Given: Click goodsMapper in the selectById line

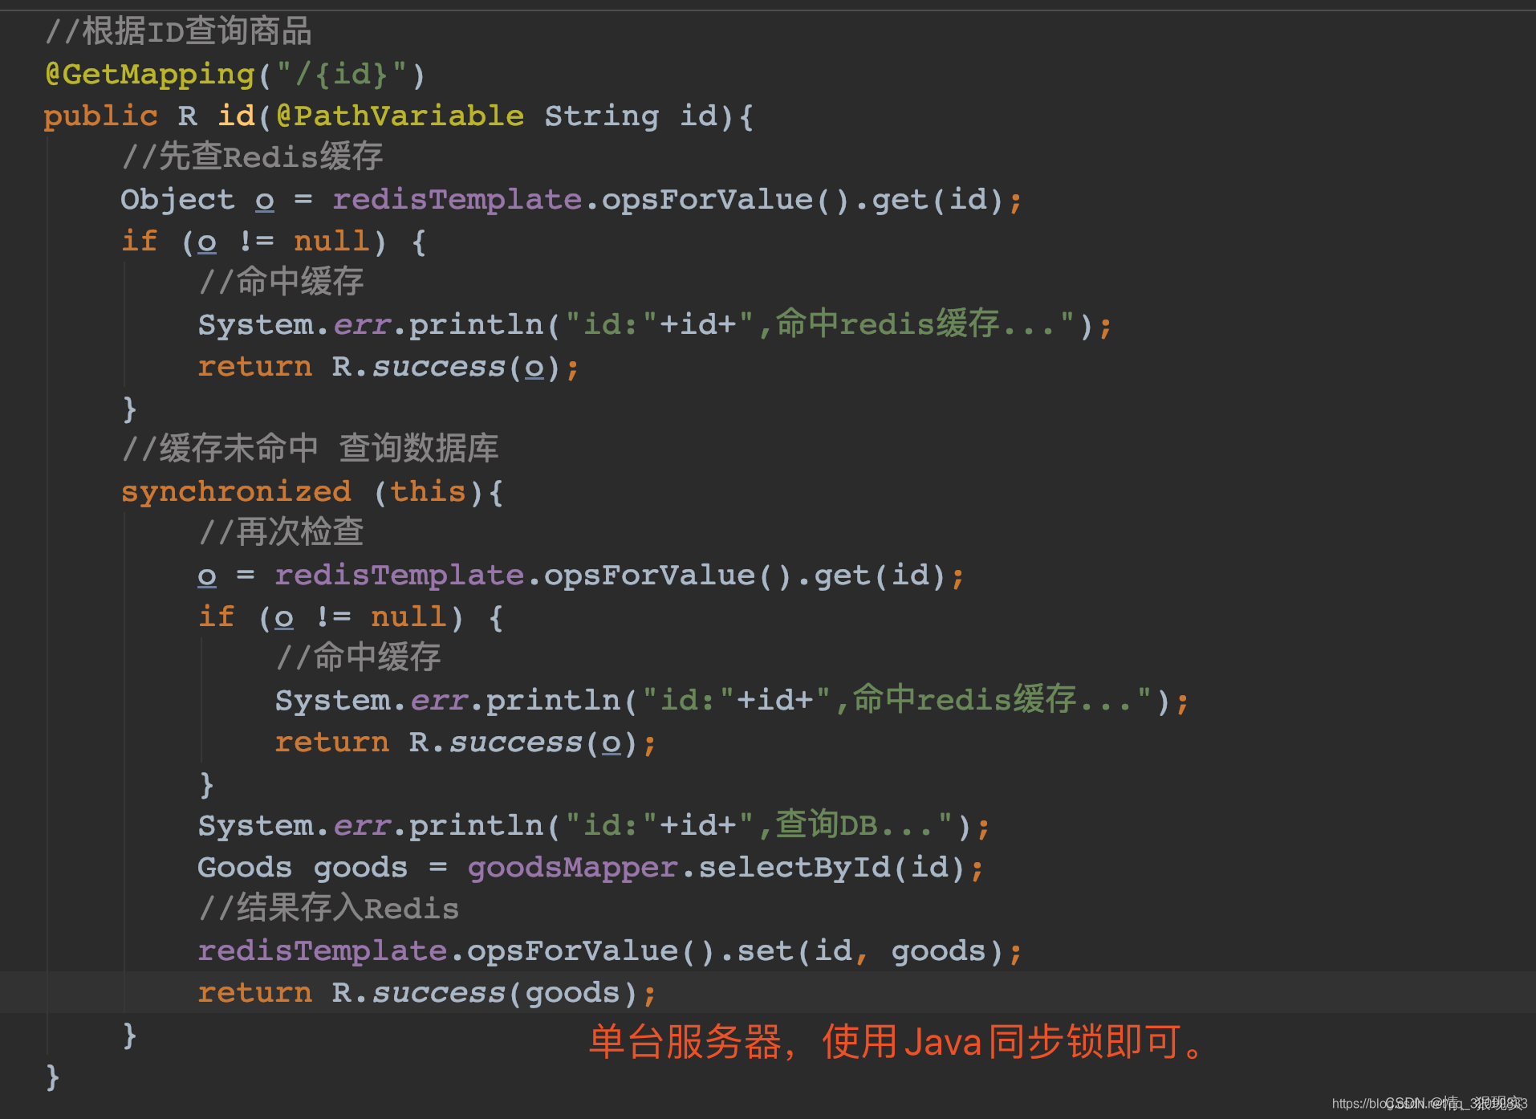Looking at the screenshot, I should point(573,868).
